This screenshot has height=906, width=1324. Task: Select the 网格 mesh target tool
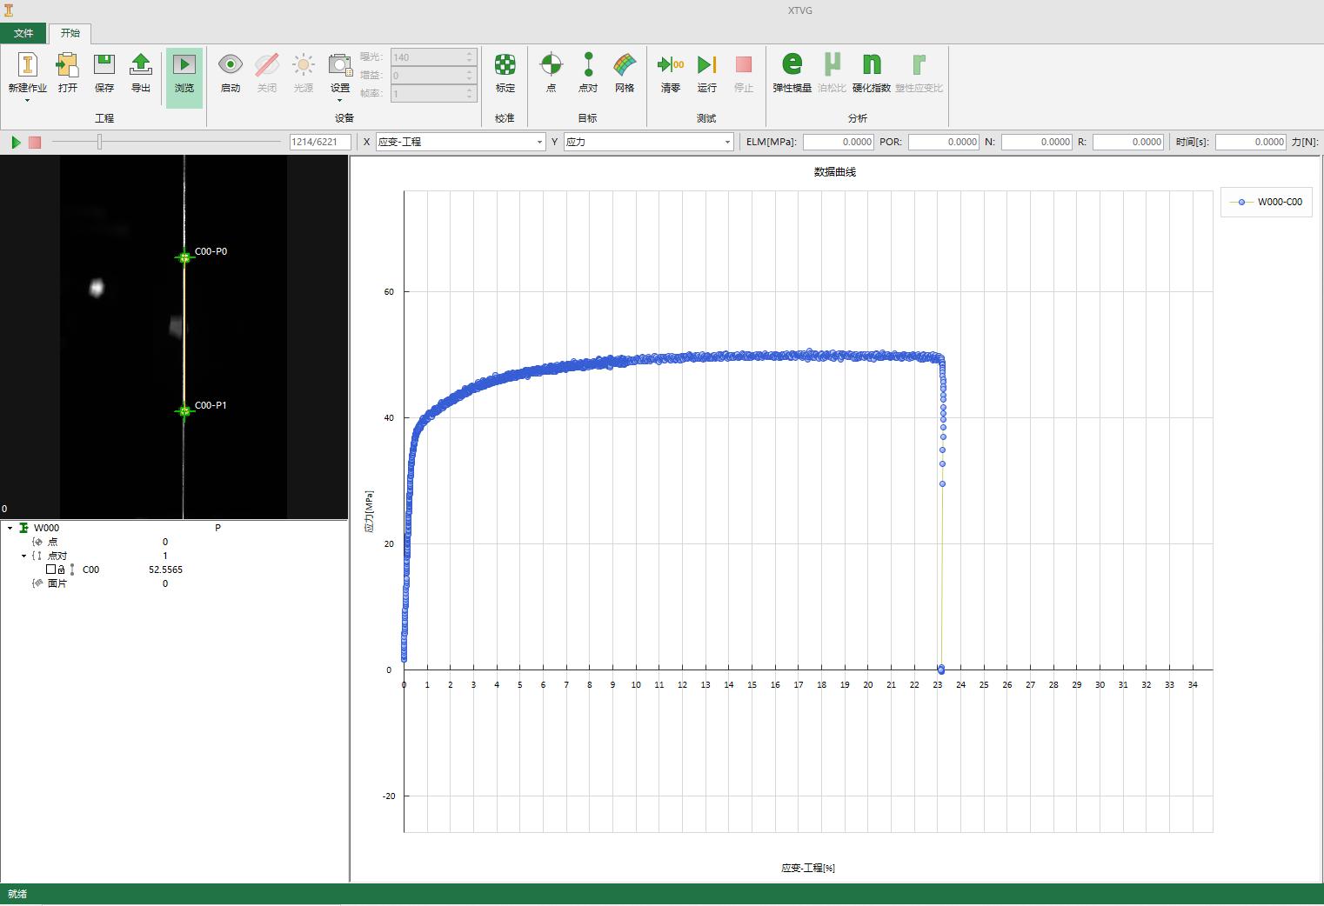point(625,65)
